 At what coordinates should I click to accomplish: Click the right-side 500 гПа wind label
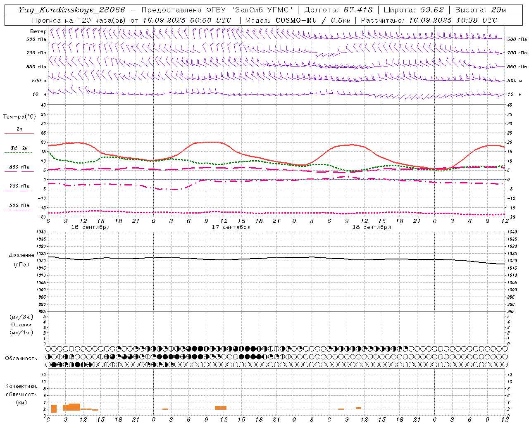pyautogui.click(x=517, y=39)
